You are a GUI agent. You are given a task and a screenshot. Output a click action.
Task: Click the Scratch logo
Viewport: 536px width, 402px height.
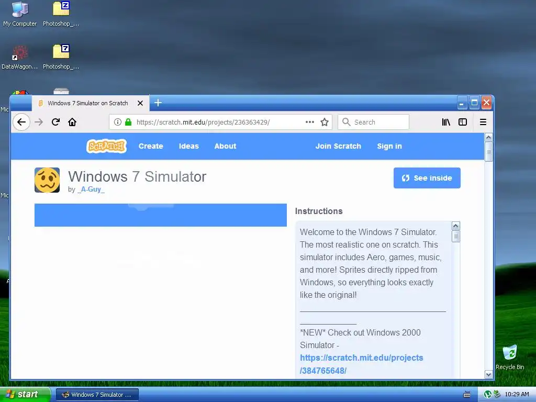[x=107, y=146]
